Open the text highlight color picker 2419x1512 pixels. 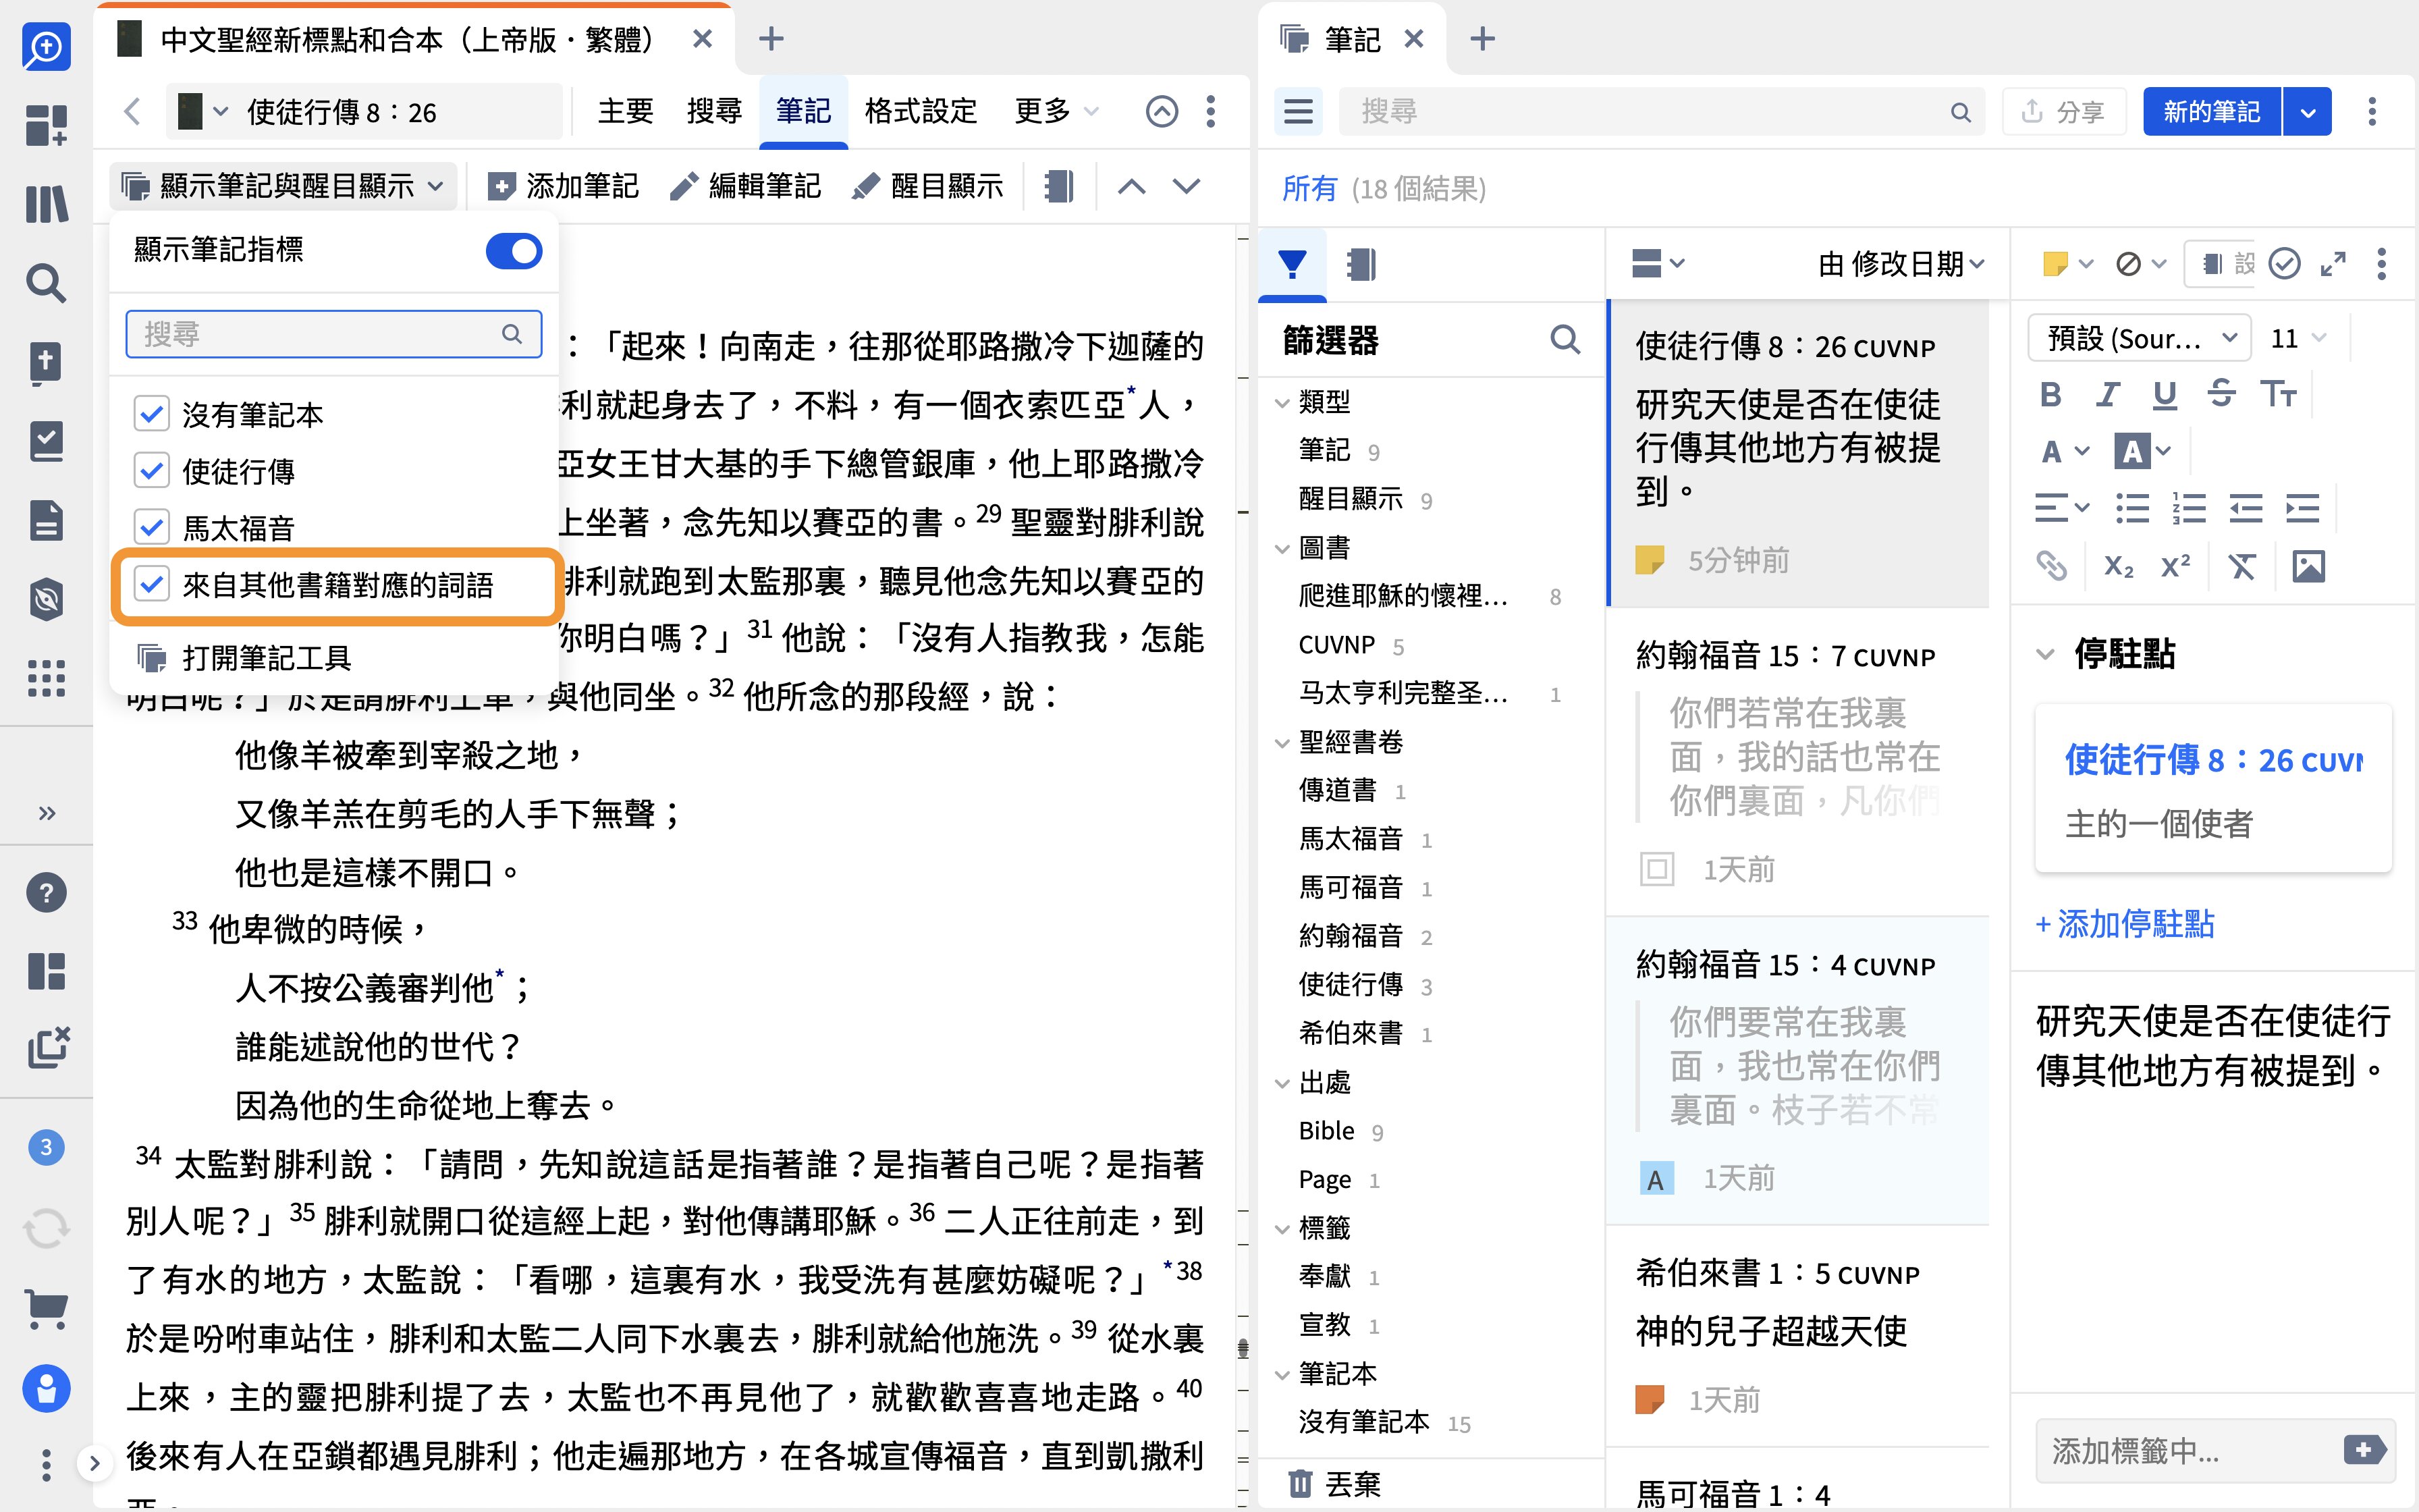(x=2143, y=452)
